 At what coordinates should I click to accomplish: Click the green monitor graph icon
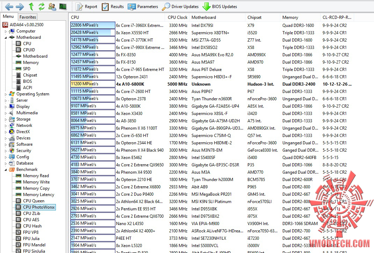(x=63, y=7)
